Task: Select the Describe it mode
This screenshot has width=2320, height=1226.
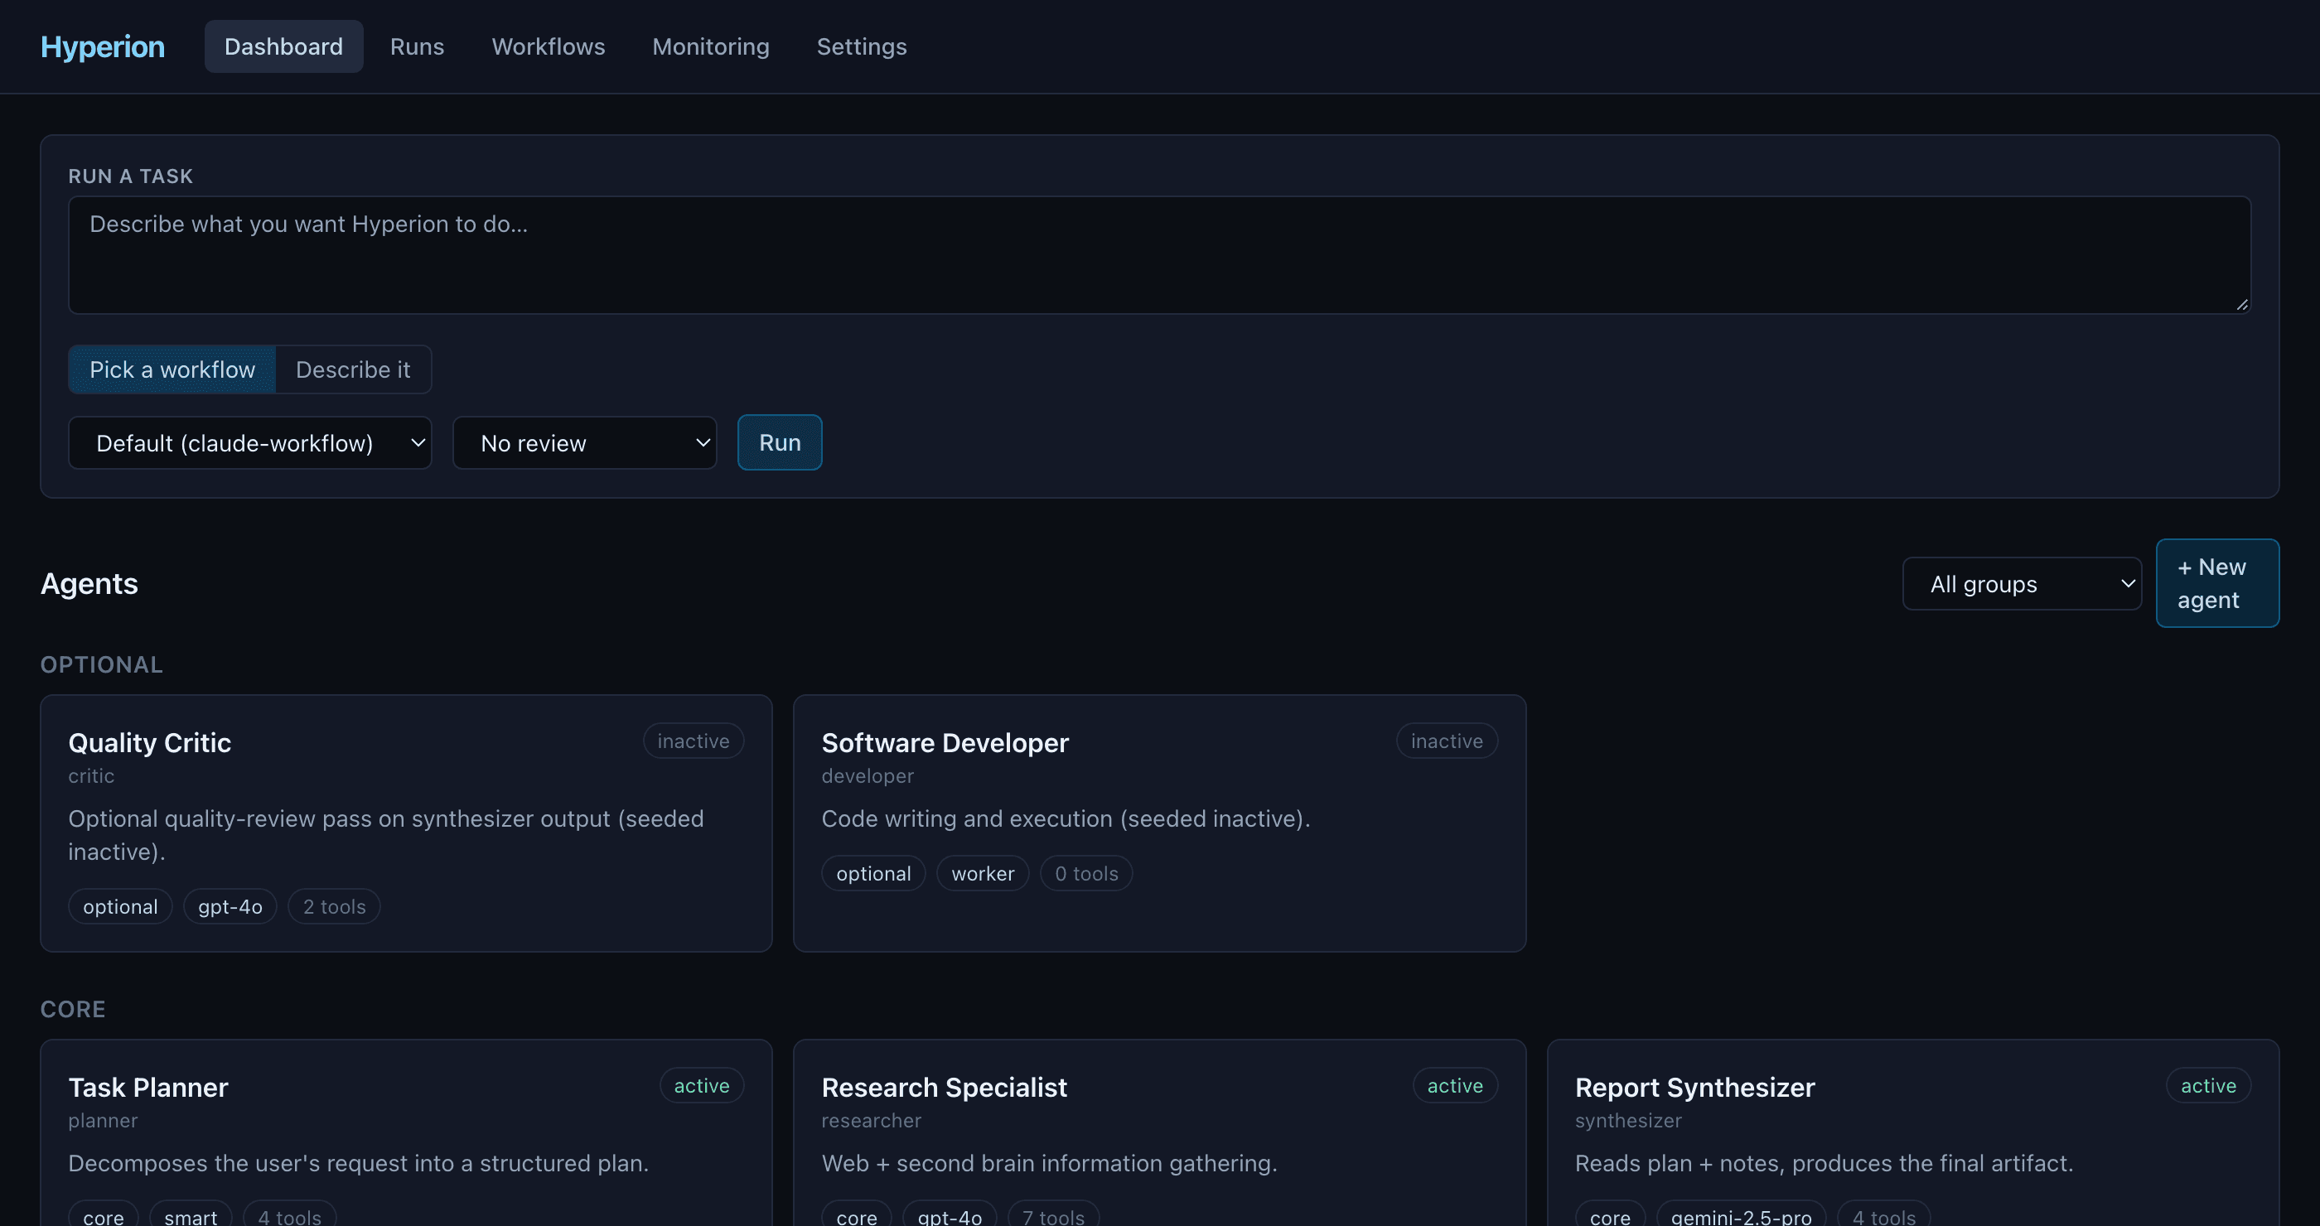Action: (353, 370)
